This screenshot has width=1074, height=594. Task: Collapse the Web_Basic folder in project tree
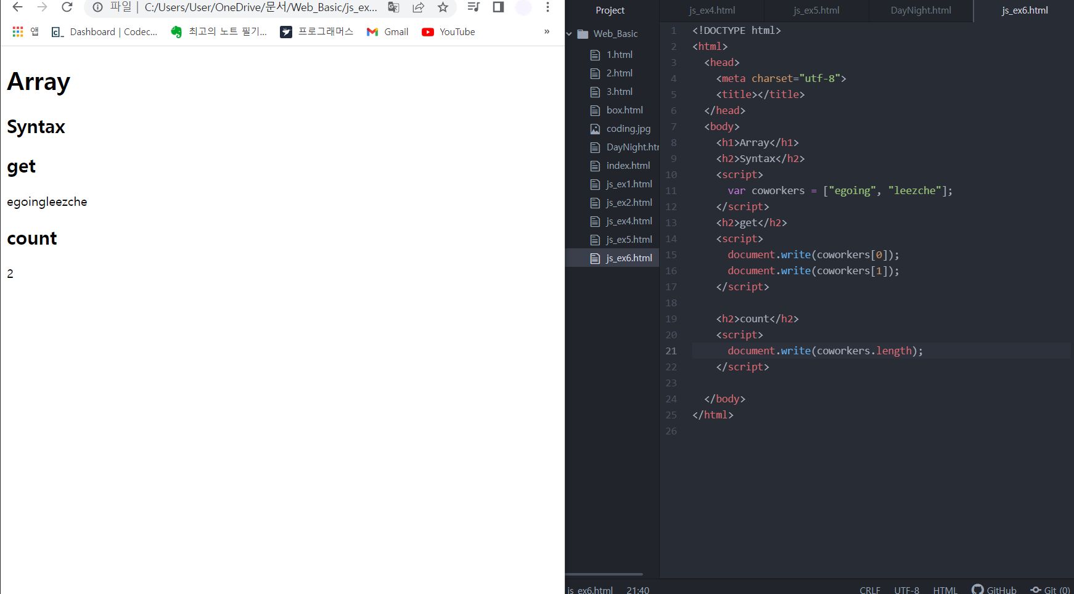(569, 34)
